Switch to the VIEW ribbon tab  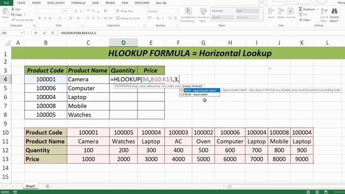pos(125,3)
